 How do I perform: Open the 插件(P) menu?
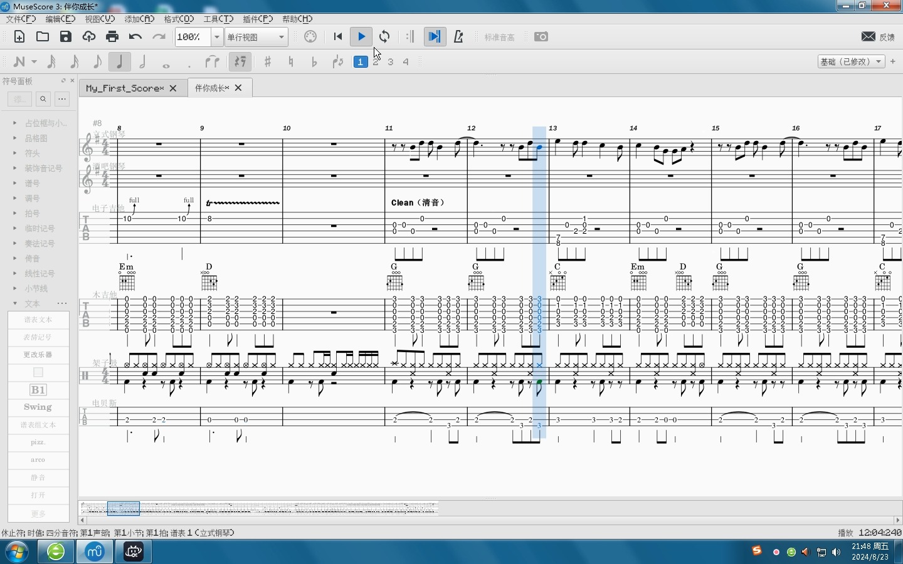point(258,19)
